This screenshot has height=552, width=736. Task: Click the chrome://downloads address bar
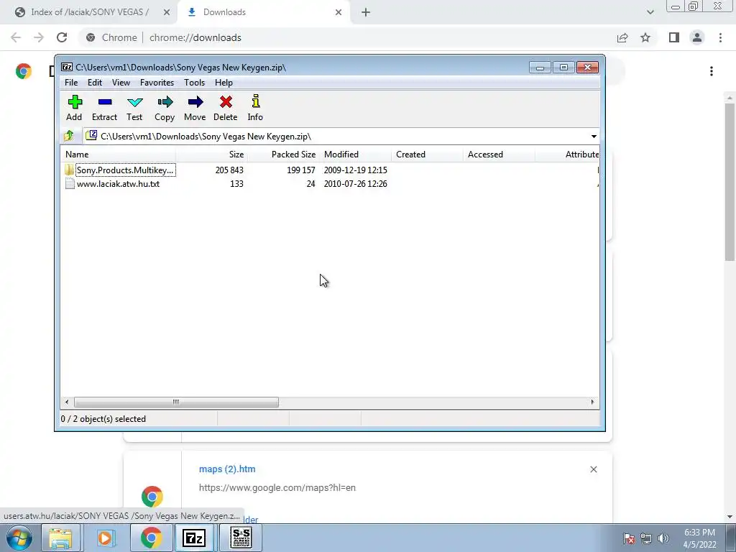tap(347, 37)
